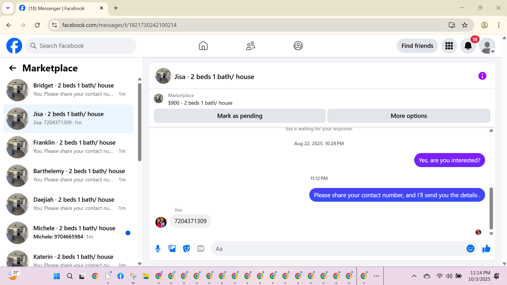Click the install app icon in address bar
The image size is (507, 285).
coord(452,25)
